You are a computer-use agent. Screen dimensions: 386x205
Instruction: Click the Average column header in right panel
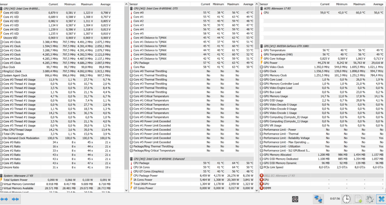(377, 4)
